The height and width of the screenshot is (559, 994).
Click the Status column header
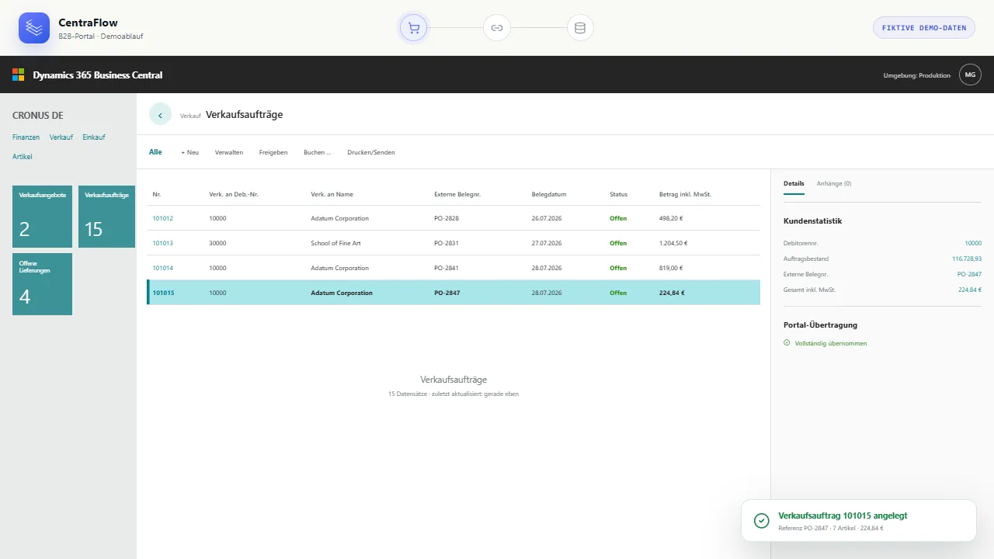point(619,194)
